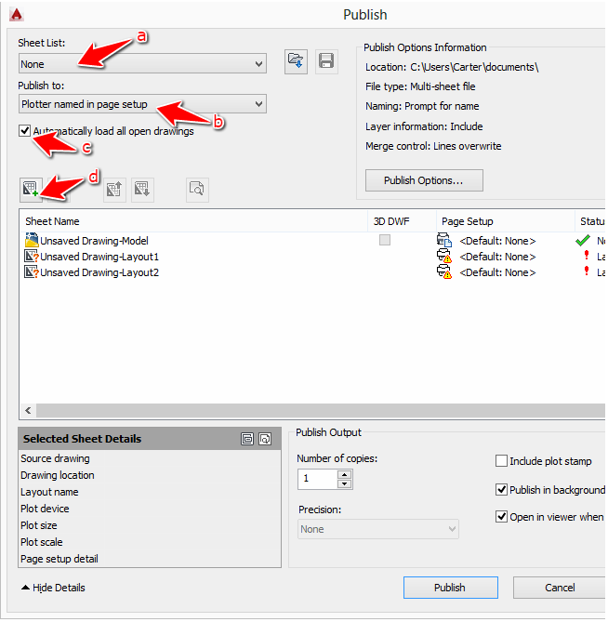Toggle Automatically load all open drawings
The image size is (608, 622).
click(24, 130)
